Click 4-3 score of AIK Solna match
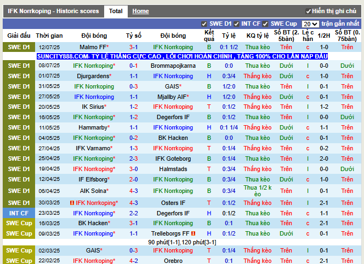This screenshot has width=364, height=264. (x=133, y=191)
